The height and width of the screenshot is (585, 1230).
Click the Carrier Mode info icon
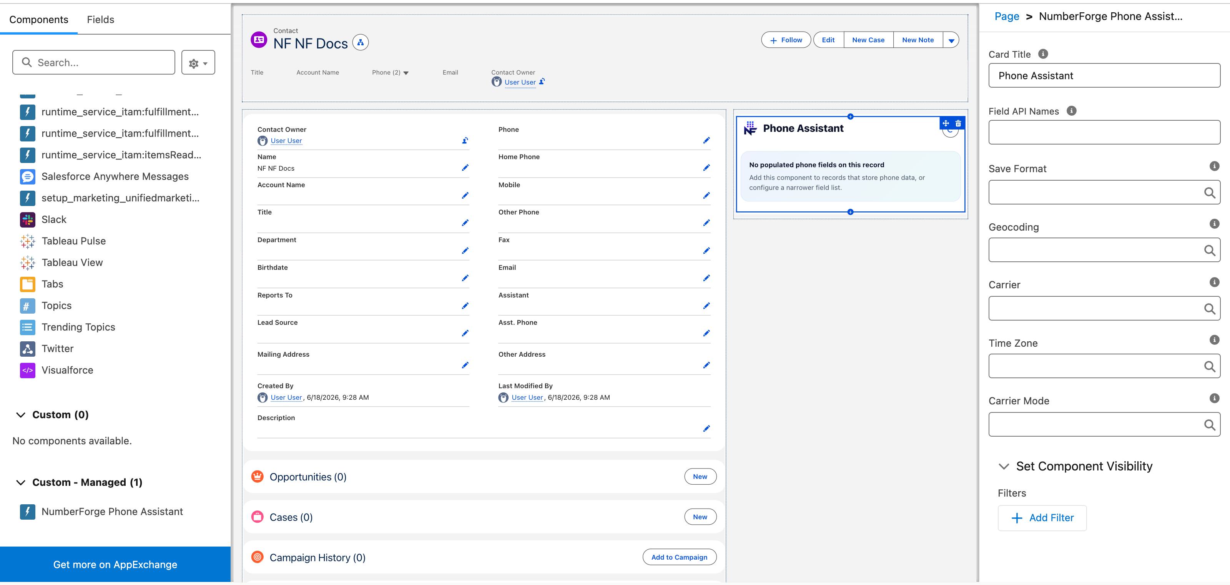[x=1214, y=398]
